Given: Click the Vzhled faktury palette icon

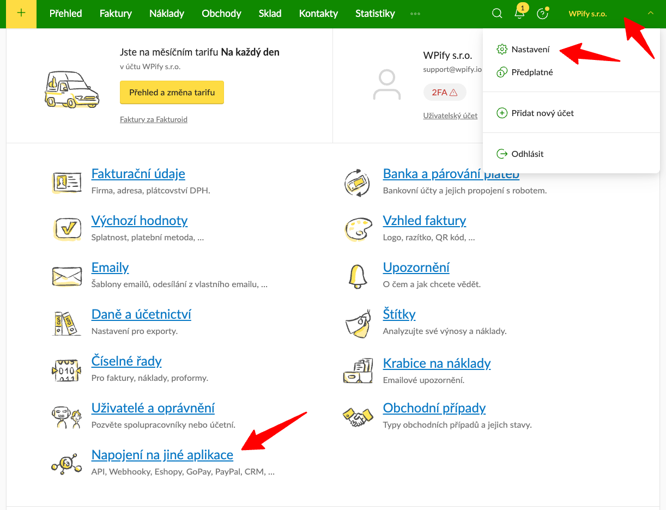Looking at the screenshot, I should tap(358, 228).
